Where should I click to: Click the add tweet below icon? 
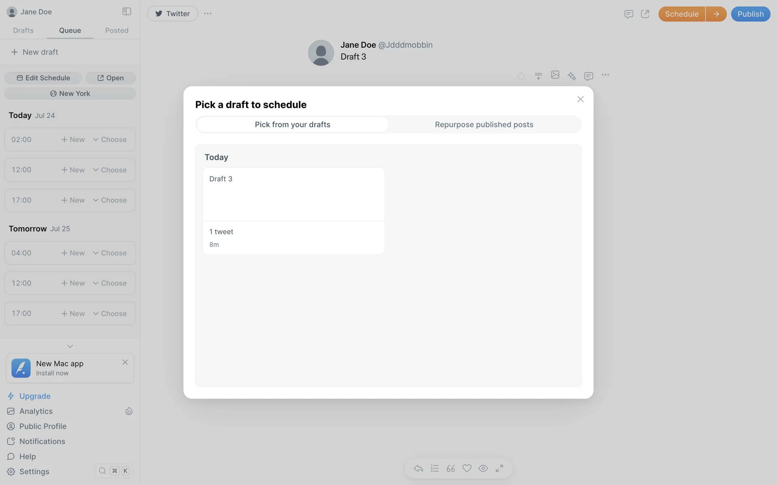(538, 76)
